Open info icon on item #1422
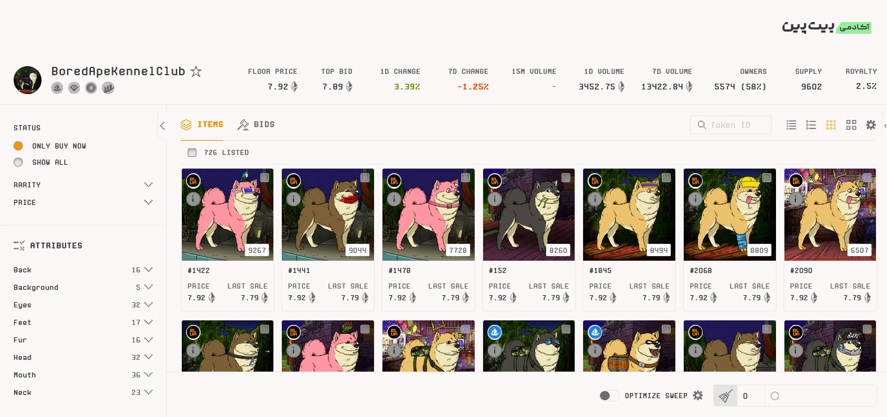The image size is (887, 417). (x=193, y=199)
